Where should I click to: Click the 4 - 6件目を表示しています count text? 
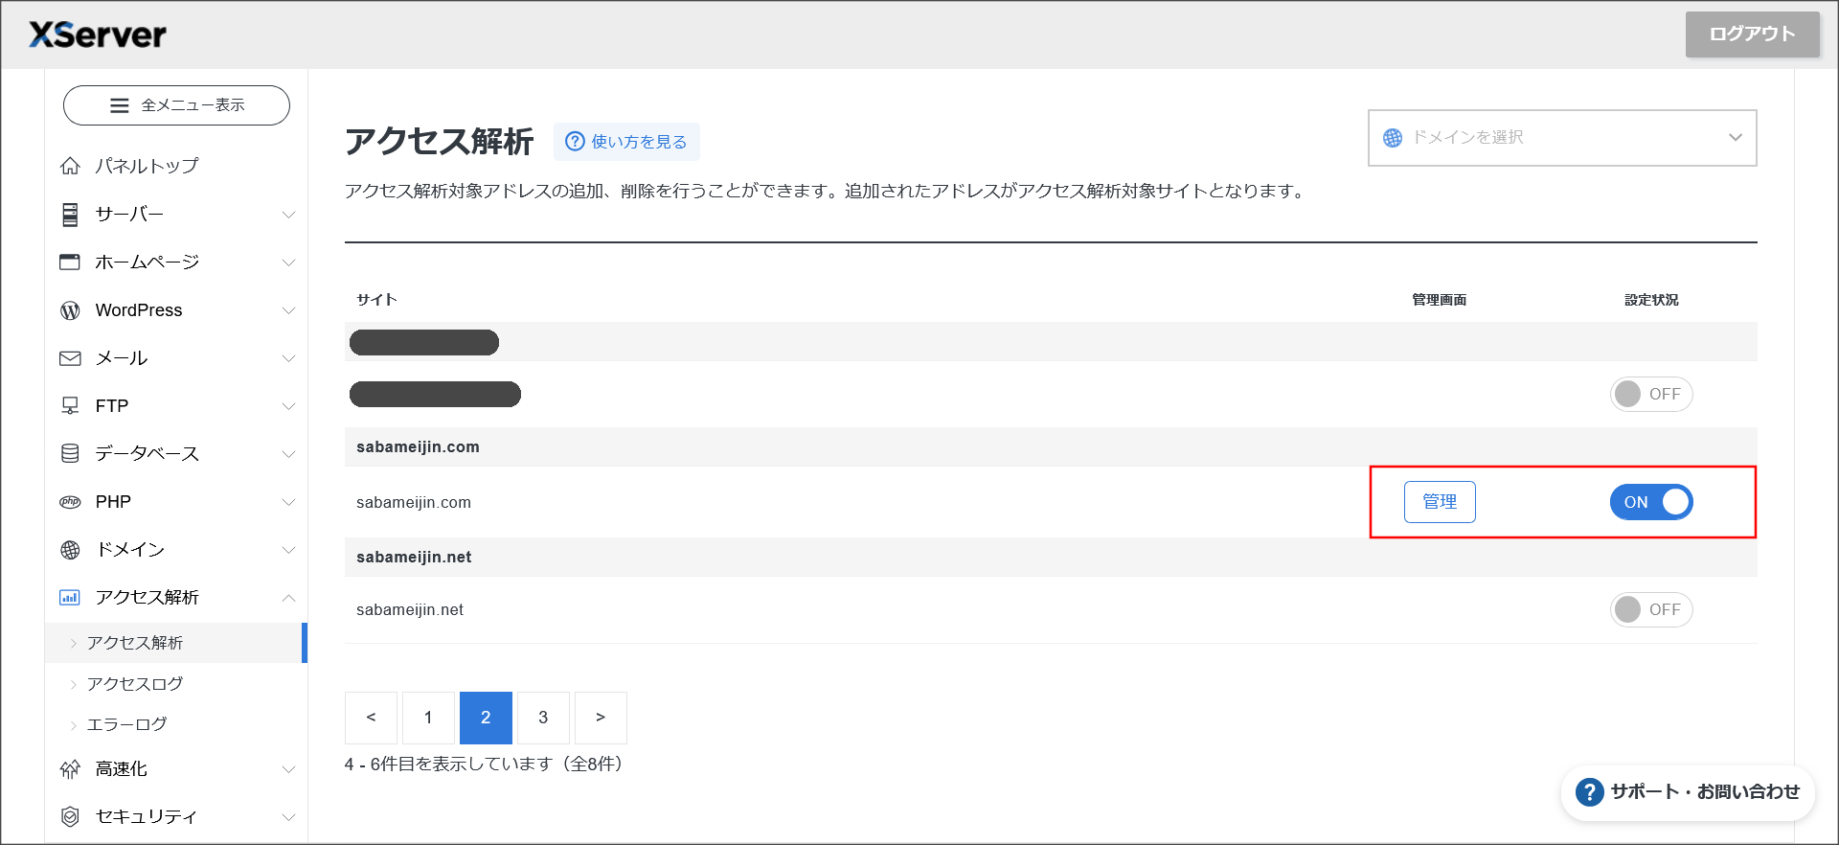(486, 764)
